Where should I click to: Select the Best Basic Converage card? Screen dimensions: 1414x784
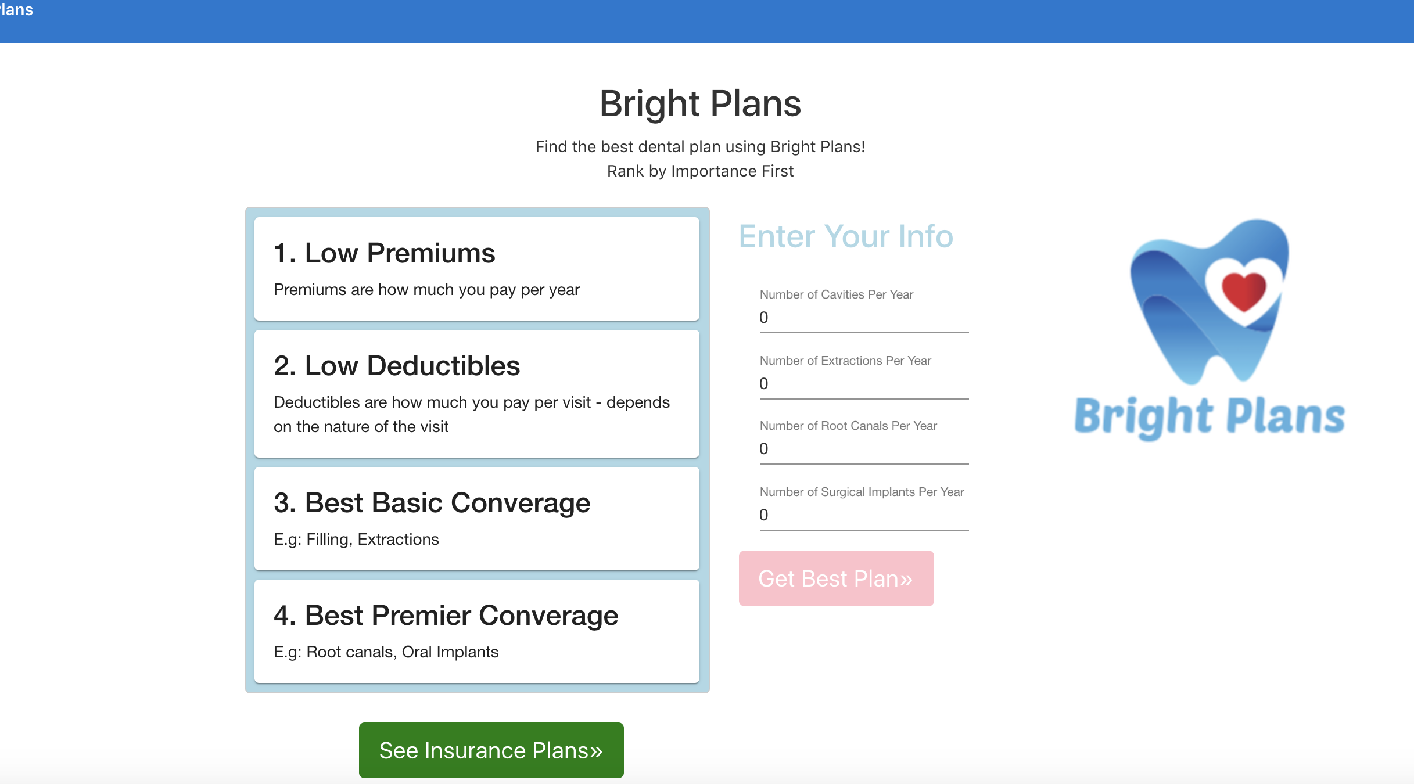pos(476,517)
